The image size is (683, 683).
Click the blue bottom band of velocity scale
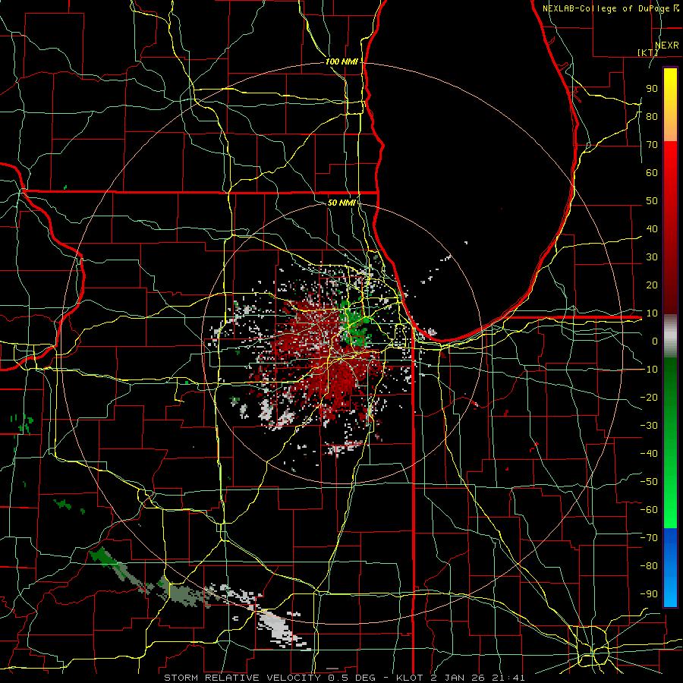[x=670, y=567]
